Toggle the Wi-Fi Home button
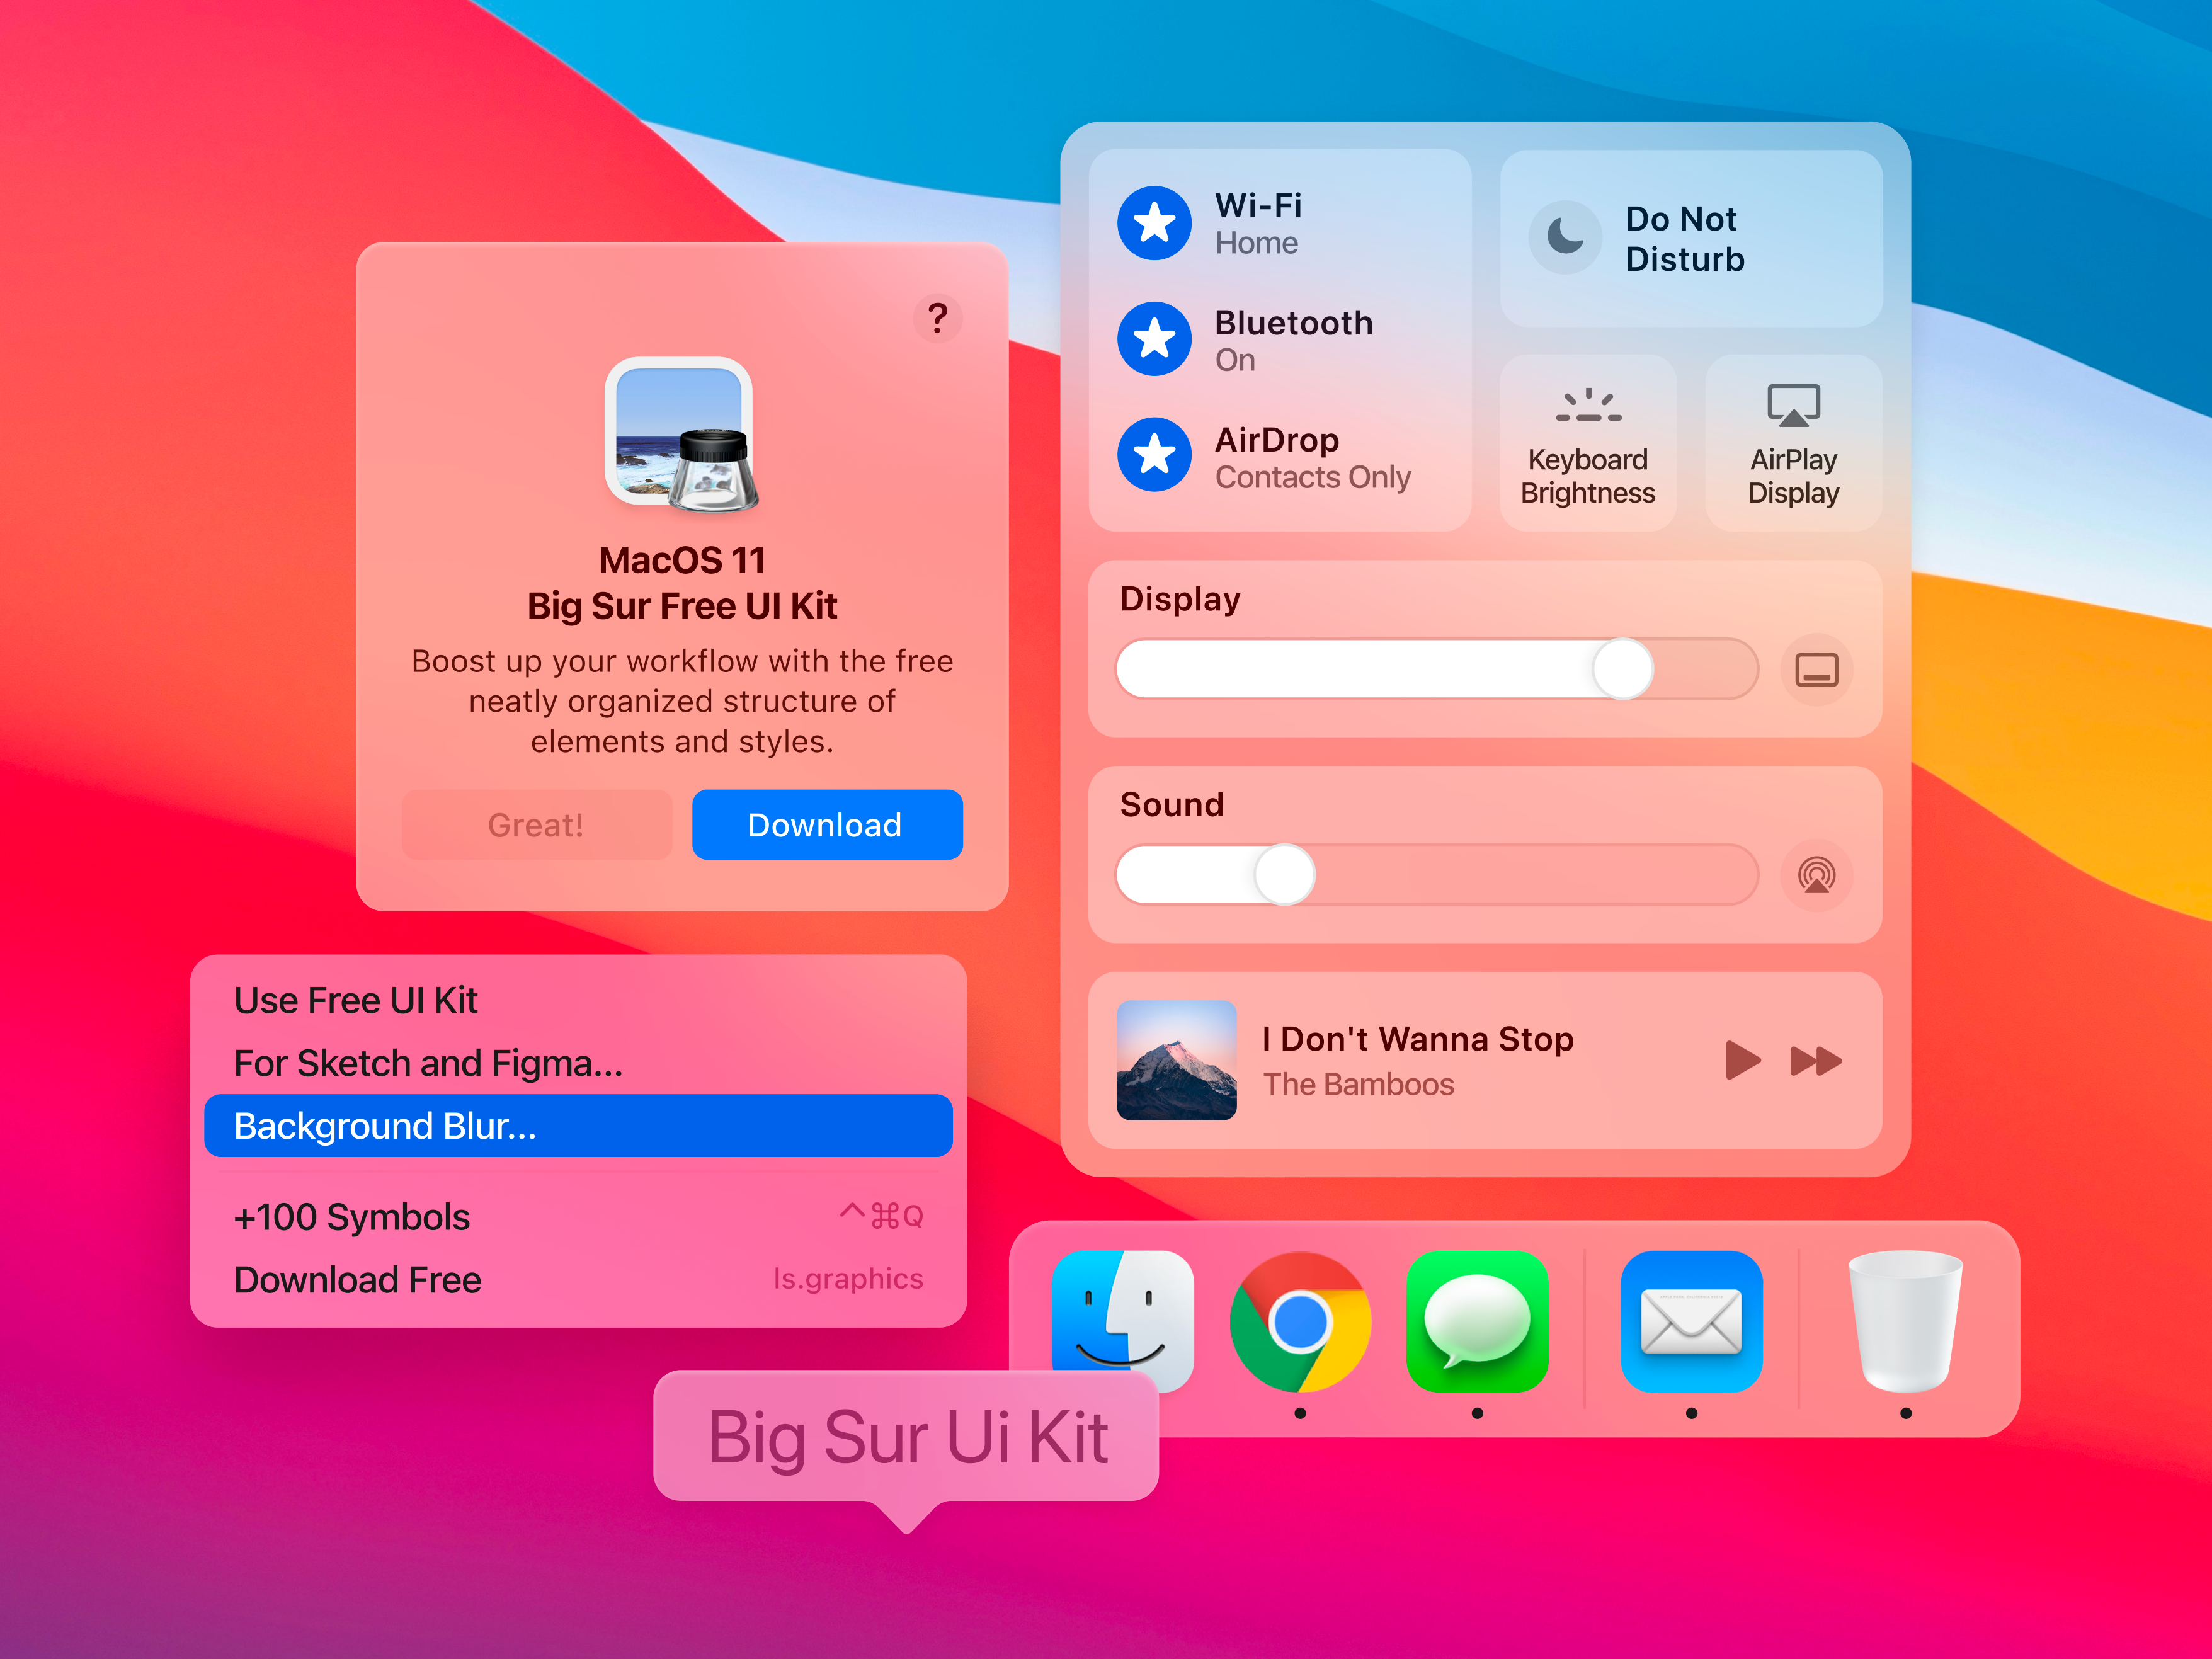Viewport: 2212px width, 1659px height. pyautogui.click(x=1154, y=223)
